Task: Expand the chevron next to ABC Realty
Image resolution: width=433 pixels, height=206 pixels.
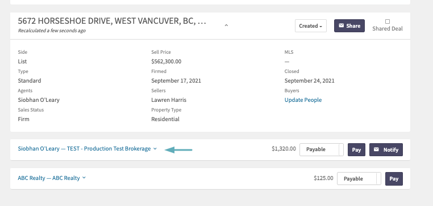Action: (84, 178)
